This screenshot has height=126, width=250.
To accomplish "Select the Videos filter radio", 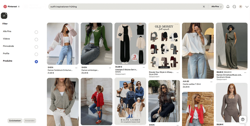I will pyautogui.click(x=36, y=39).
